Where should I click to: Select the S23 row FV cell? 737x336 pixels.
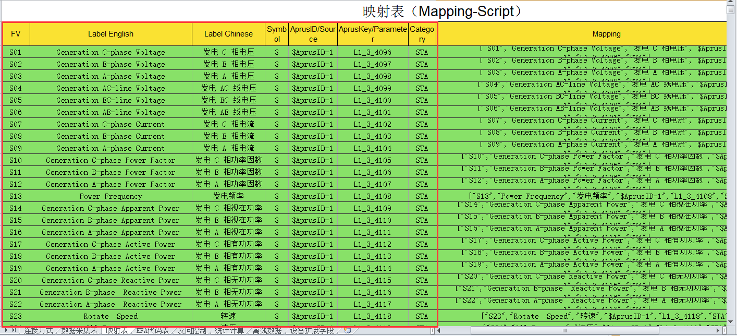[x=16, y=316]
